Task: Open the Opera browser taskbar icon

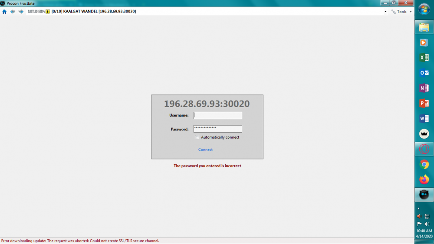Action: (x=424, y=149)
